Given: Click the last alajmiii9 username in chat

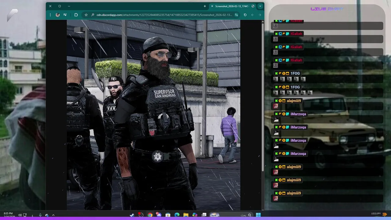Looking at the screenshot, I should point(294,193).
